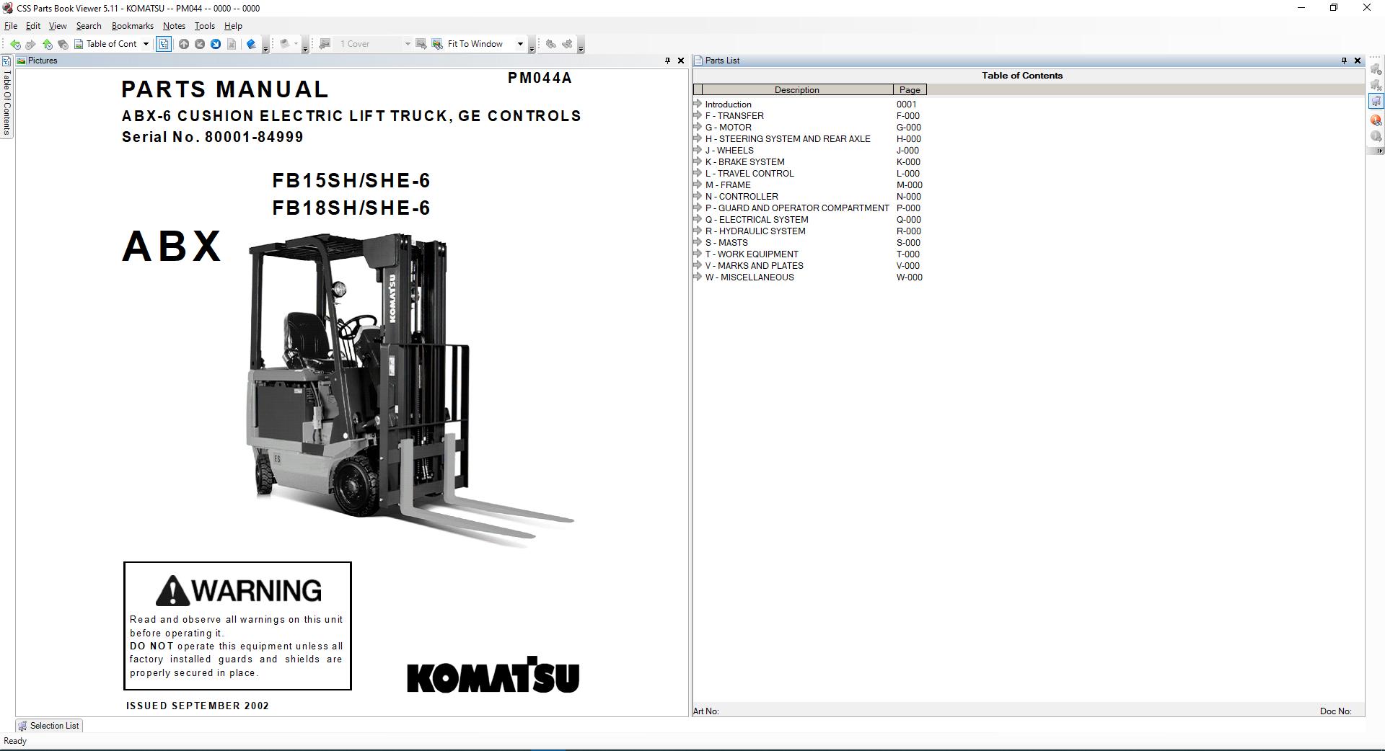The height and width of the screenshot is (751, 1385).
Task: Select the up-arrow previous page navigation icon
Action: [185, 44]
